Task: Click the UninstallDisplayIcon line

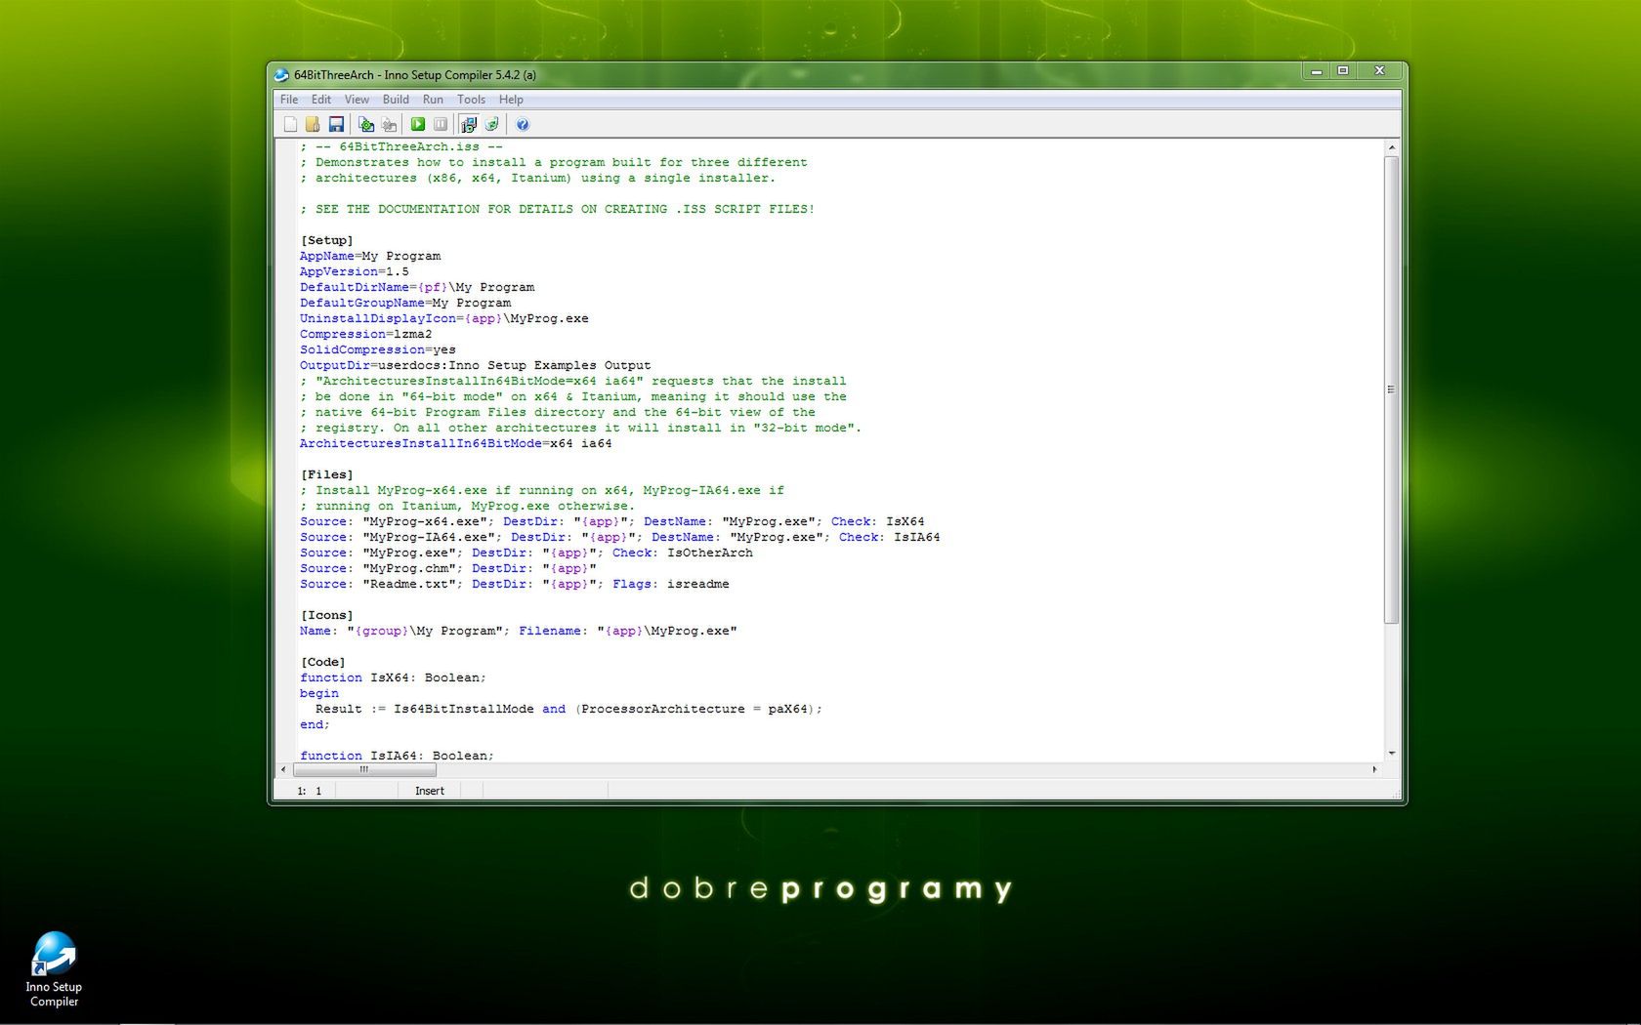Action: pyautogui.click(x=444, y=318)
